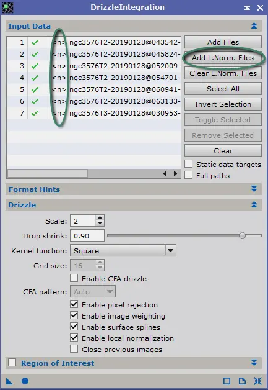Screen dimensions: 268x390
Task: Enable the Full paths checkbox
Action: [x=188, y=175]
